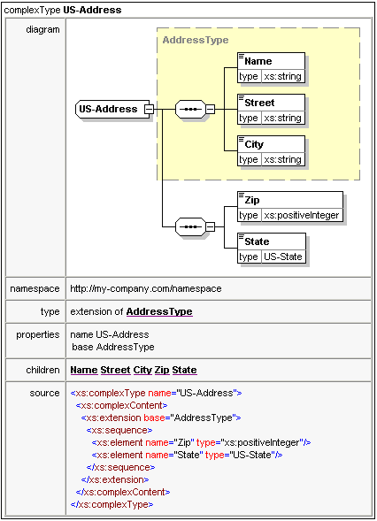Select the Name element box
Screen dimensions: 377x521
272,68
